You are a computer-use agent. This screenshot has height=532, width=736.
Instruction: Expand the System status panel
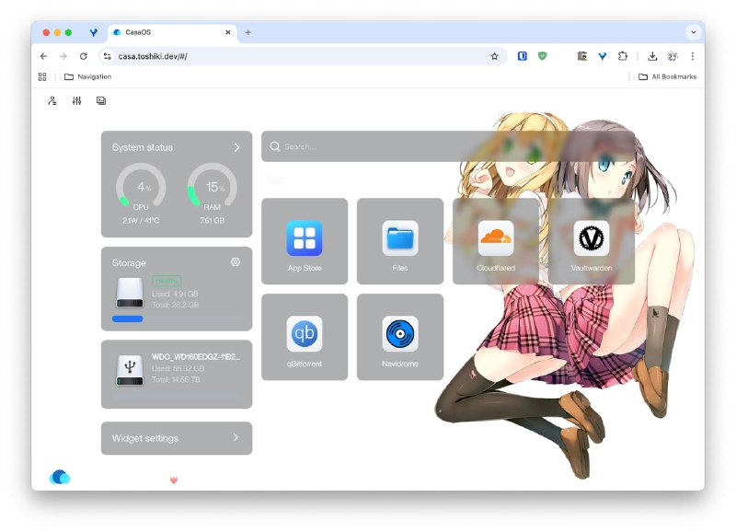point(236,147)
